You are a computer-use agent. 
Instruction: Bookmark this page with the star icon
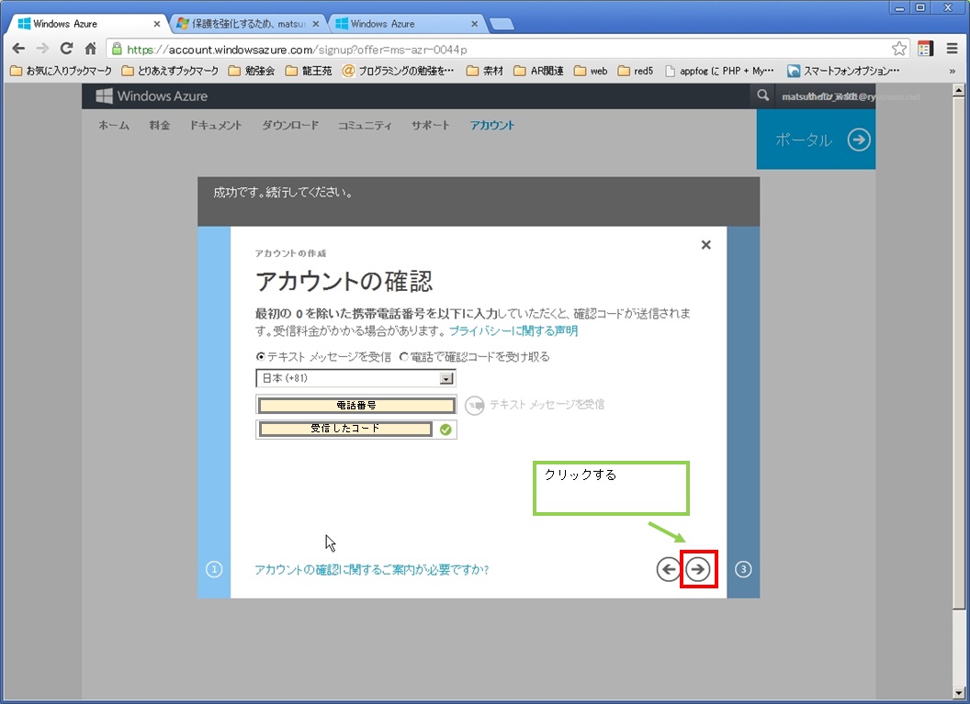[x=899, y=49]
